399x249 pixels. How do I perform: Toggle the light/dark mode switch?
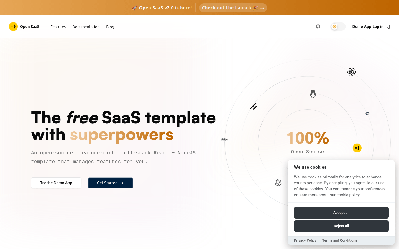click(338, 27)
